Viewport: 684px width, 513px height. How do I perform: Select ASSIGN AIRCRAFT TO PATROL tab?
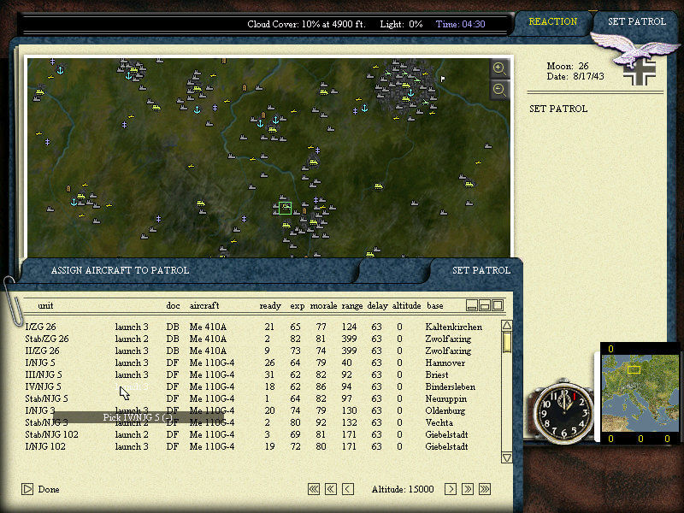click(x=120, y=270)
